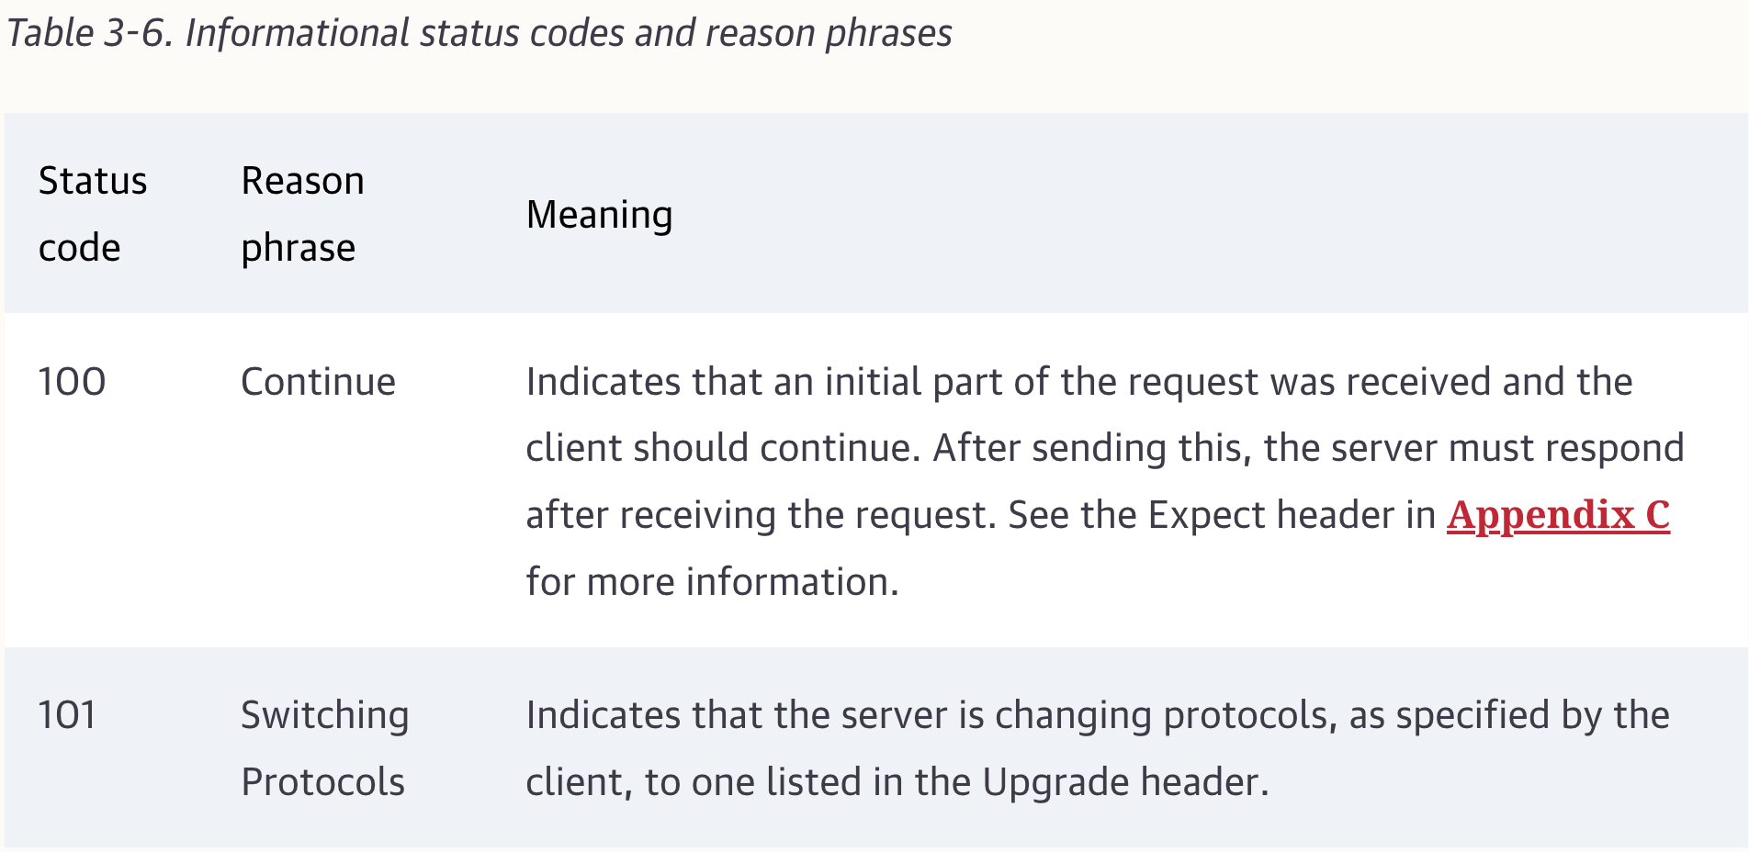Click the word 'phrase' in header row
This screenshot has width=1749, height=852.
click(x=298, y=249)
